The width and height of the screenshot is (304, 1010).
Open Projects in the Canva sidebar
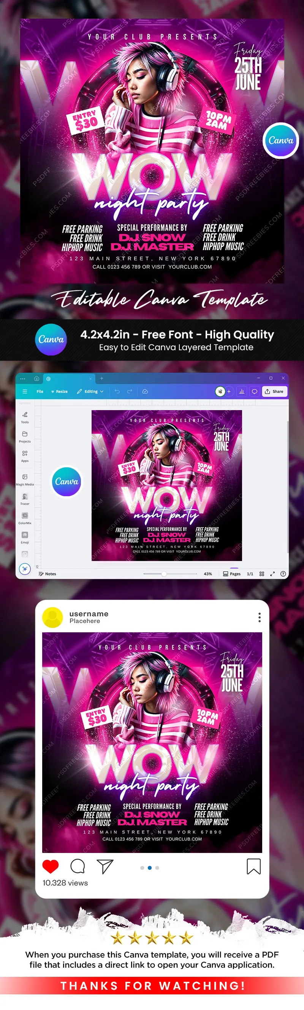(x=25, y=436)
